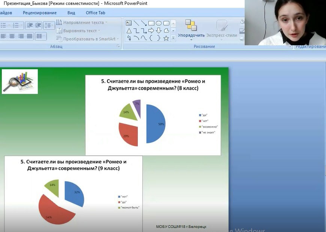Viewport: 326px width, 232px height.
Task: Choose the triangle shape
Action: tap(129, 31)
